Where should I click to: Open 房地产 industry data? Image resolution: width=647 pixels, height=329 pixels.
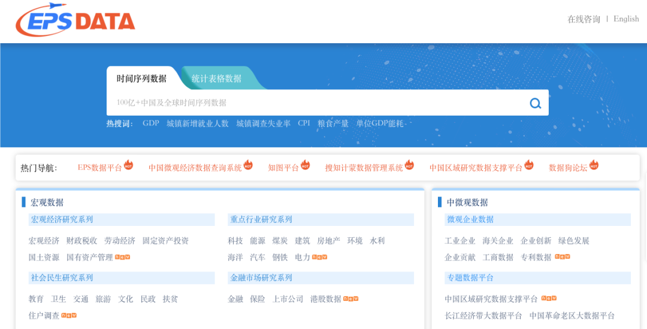pos(328,241)
